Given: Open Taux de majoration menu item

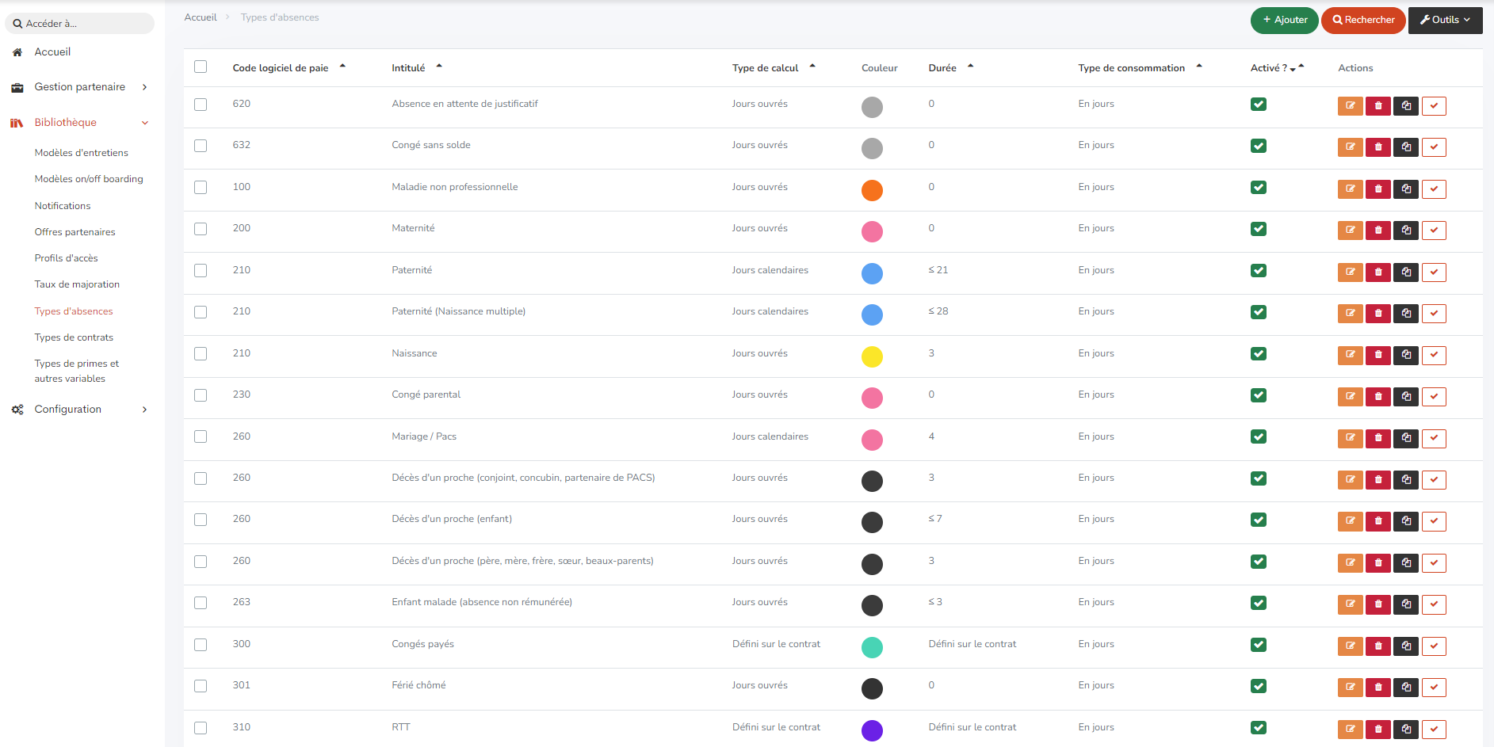Looking at the screenshot, I should click(x=77, y=284).
